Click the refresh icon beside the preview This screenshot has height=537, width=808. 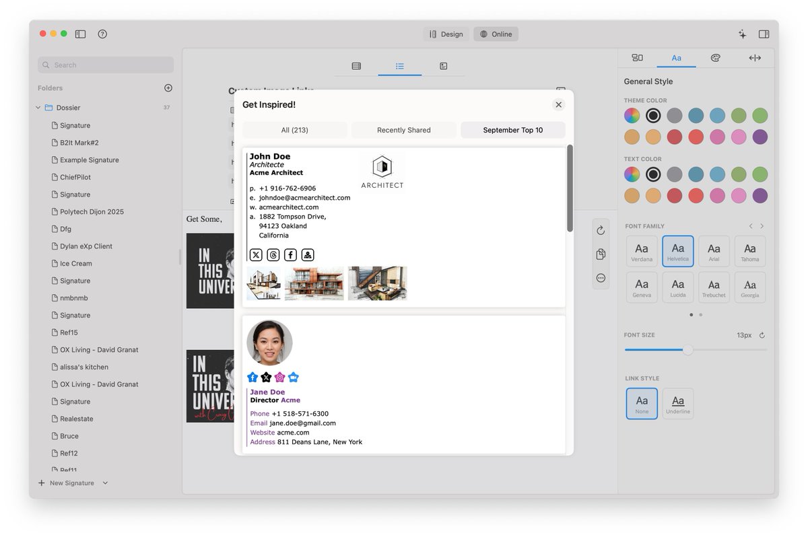click(x=601, y=230)
